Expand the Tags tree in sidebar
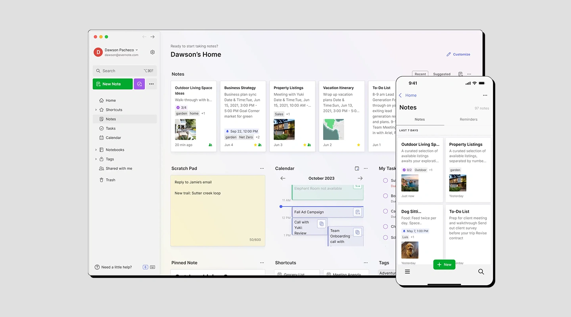Viewport: 571px width, 317px height. tap(96, 159)
